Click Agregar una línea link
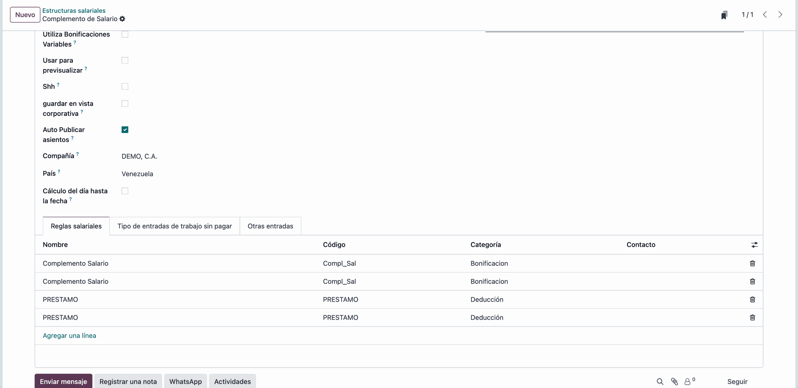 (x=69, y=336)
